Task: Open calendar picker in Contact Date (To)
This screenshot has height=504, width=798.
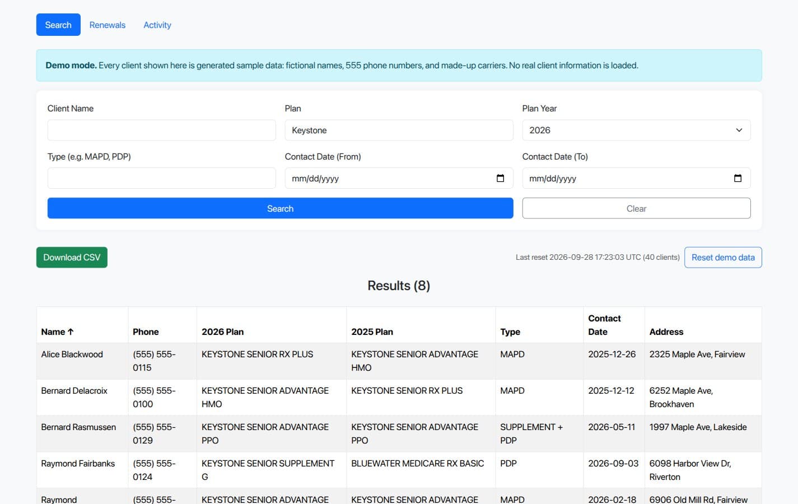Action: 738,178
